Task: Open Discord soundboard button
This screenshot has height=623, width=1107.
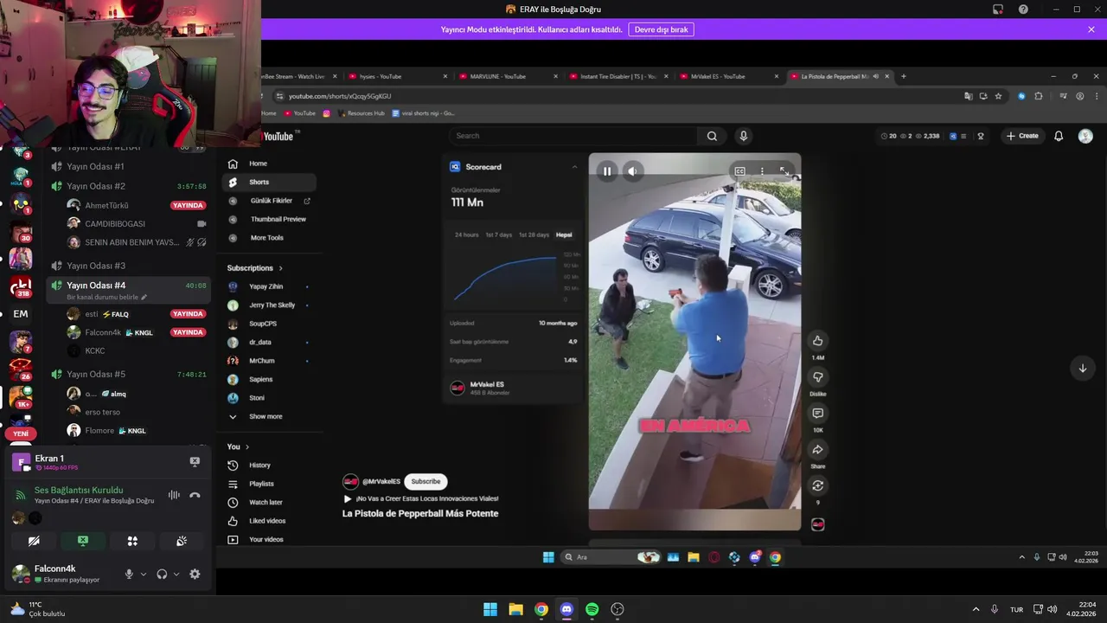Action: 182,541
